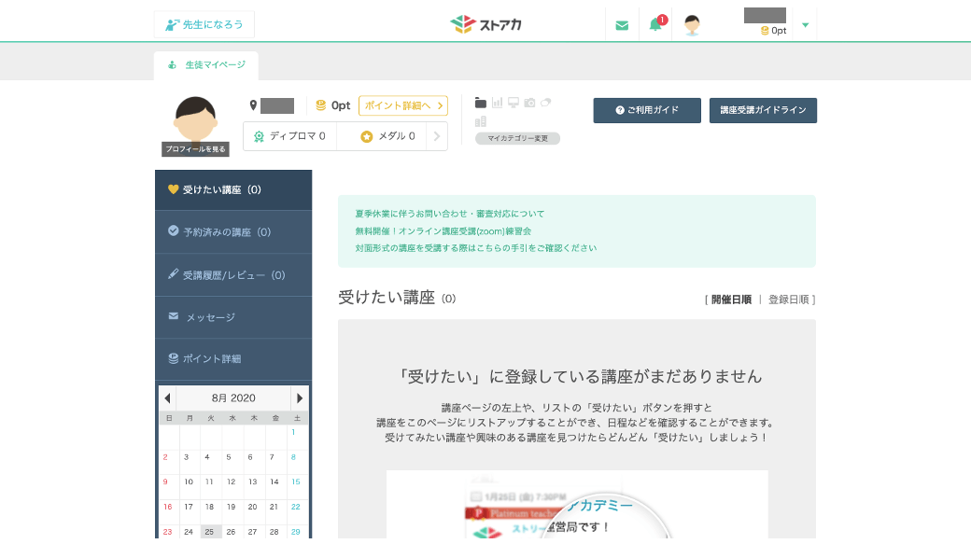The width and height of the screenshot is (971, 544).
Task: Click the folder category icon
Action: (x=481, y=103)
